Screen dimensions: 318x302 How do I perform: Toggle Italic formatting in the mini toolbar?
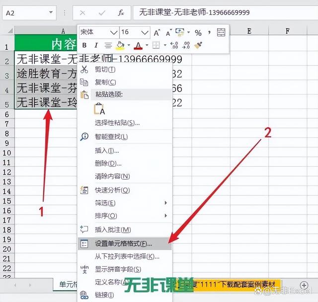tap(96, 45)
